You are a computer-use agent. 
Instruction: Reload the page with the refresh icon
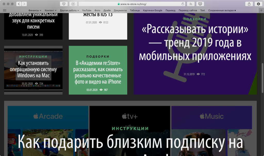click(x=183, y=4)
